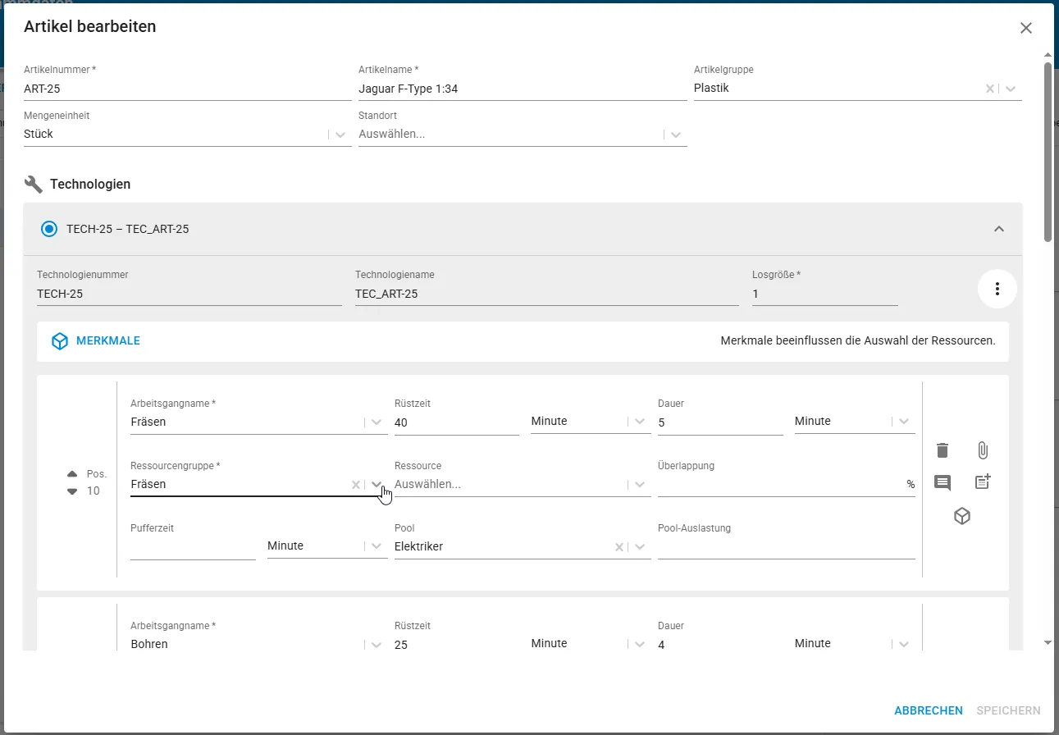Open the three-dot menu for technology TECH-25
Image resolution: width=1059 pixels, height=735 pixels.
tap(997, 289)
